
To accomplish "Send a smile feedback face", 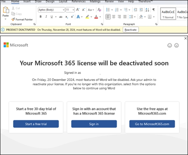I will (170, 45).
